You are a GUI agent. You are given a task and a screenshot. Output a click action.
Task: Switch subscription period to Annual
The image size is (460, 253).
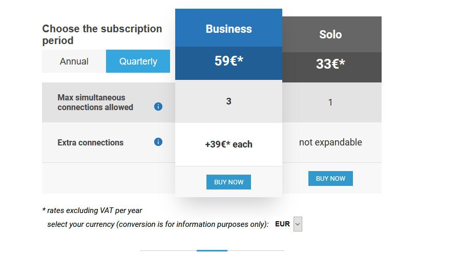click(x=74, y=61)
